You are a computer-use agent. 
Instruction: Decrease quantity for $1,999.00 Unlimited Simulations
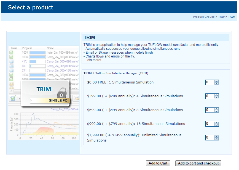click(x=216, y=139)
